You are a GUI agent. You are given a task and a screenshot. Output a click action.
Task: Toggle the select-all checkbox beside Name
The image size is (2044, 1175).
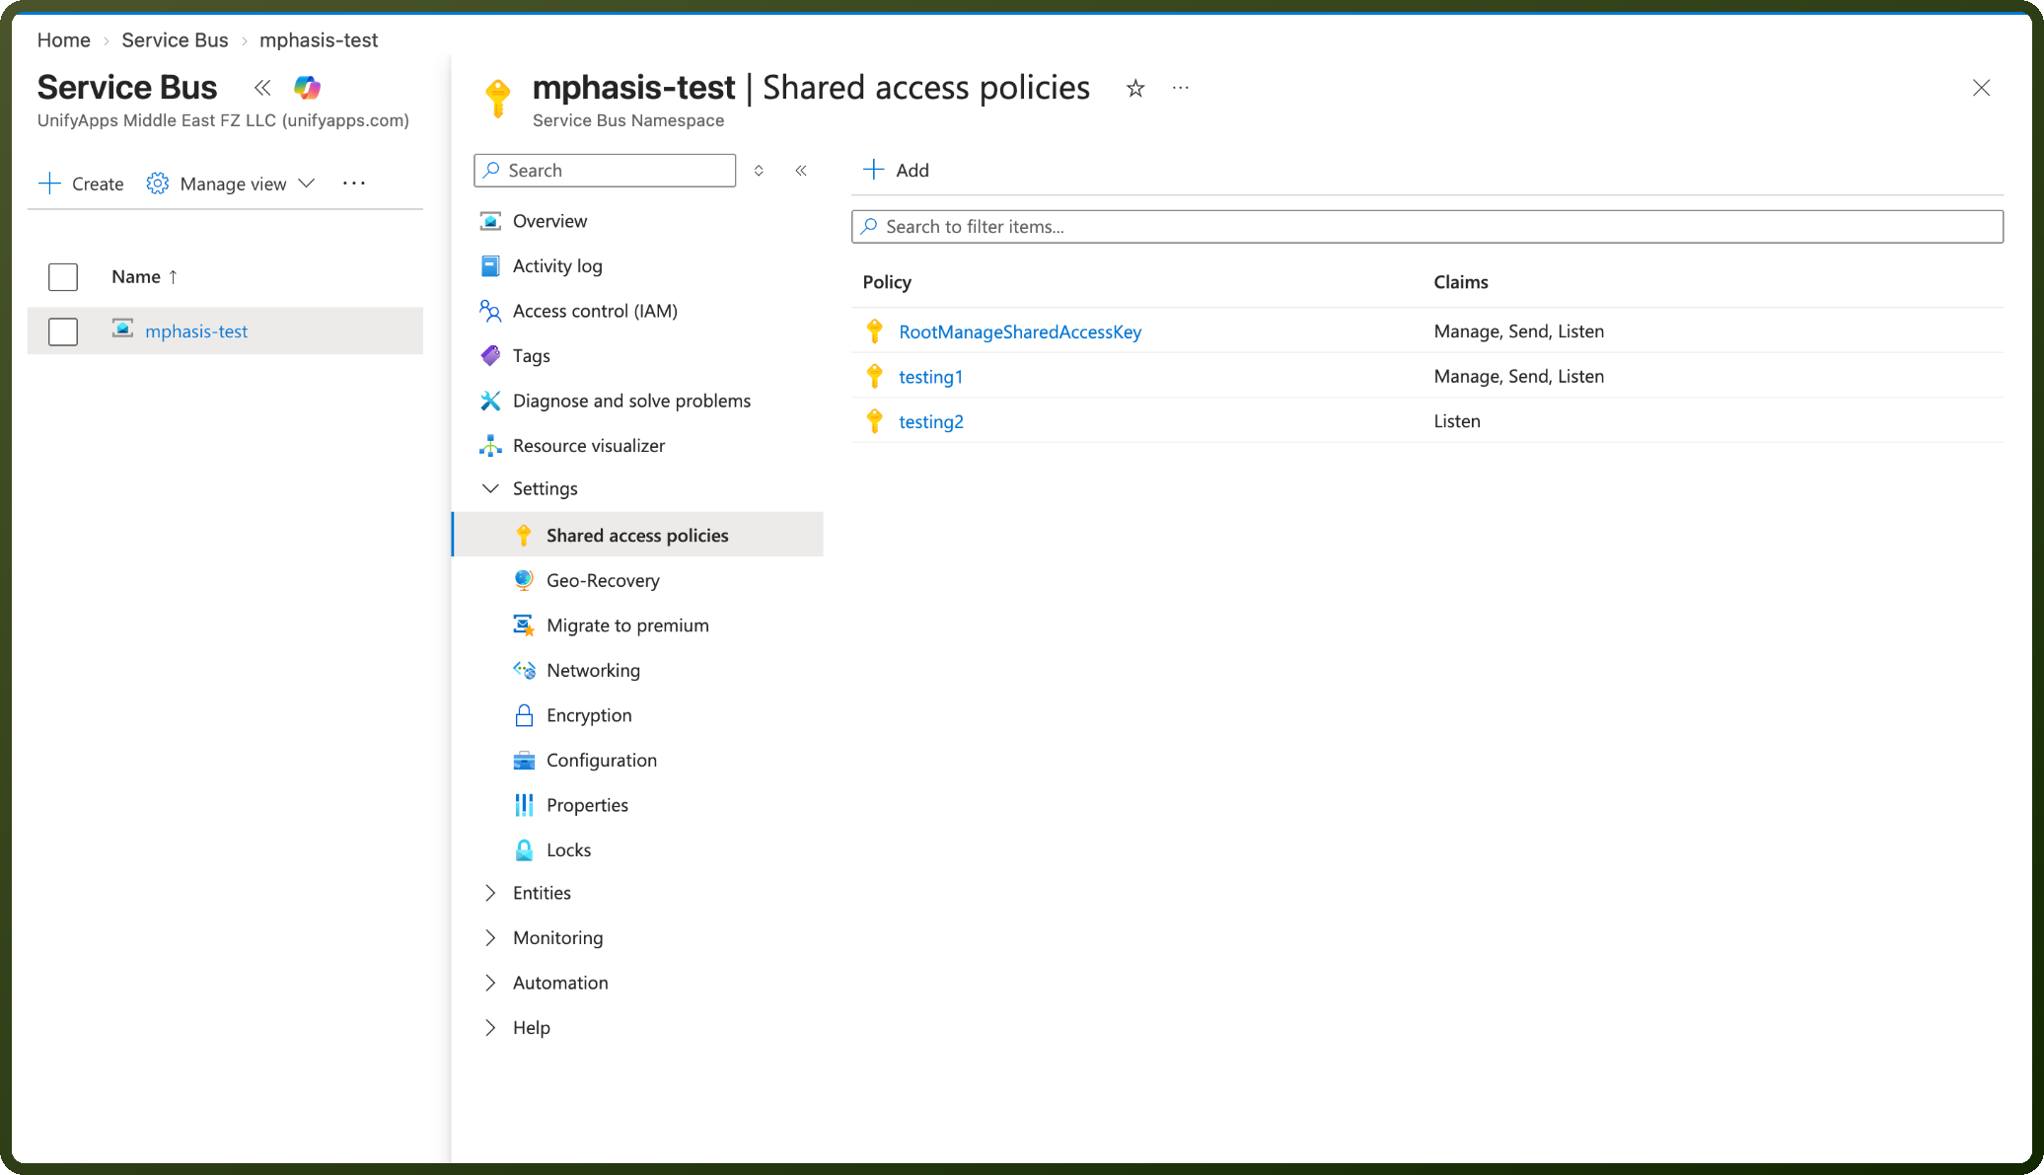tap(63, 277)
